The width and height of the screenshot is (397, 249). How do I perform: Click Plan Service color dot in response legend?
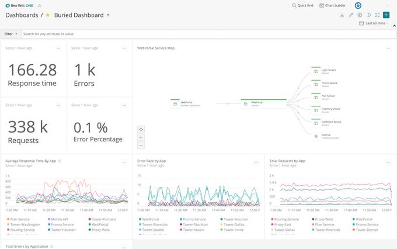tap(8, 219)
